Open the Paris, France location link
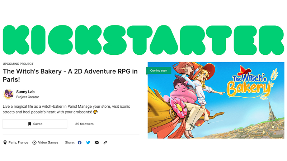The height and width of the screenshot is (161, 287). click(18, 142)
